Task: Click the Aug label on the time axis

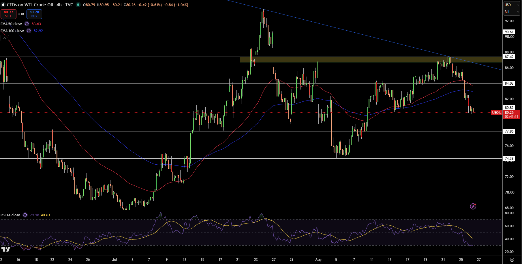Action: 318,260
